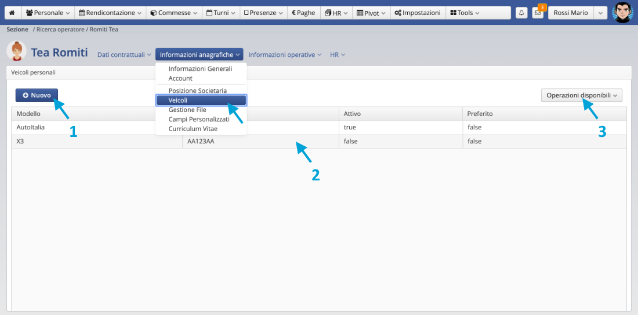Open the notifications bell icon
638x315 pixels.
click(521, 13)
